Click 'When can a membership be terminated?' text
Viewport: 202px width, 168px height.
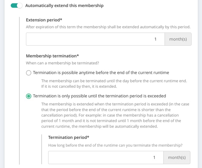pos(62,63)
